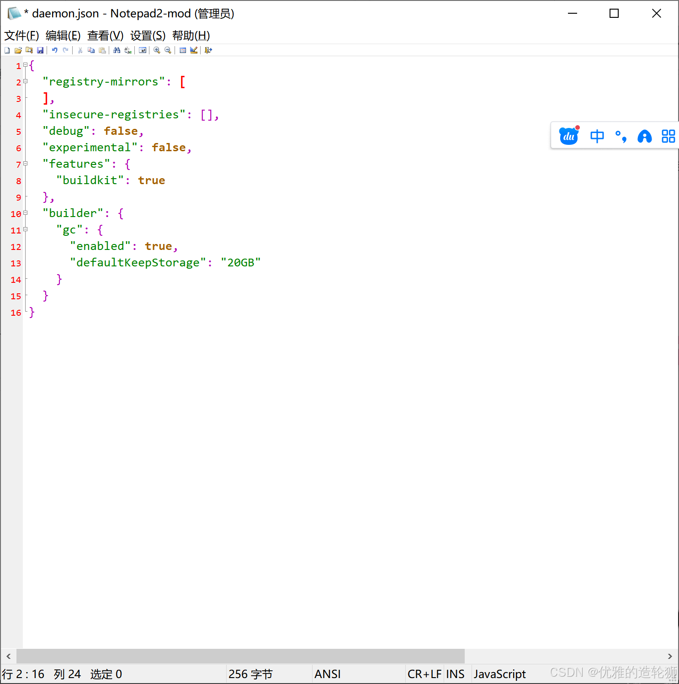The width and height of the screenshot is (679, 684).
Task: Click the CR+LF line ending indicator
Action: [424, 674]
